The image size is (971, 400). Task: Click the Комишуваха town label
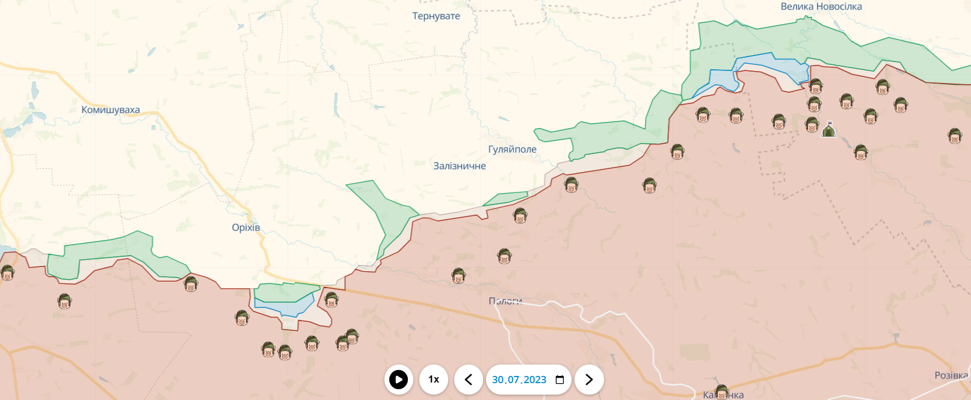pyautogui.click(x=111, y=110)
